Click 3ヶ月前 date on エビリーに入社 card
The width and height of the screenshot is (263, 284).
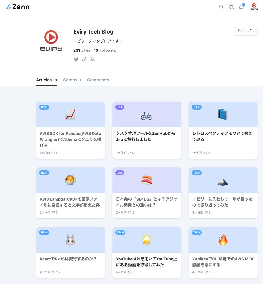click(x=198, y=212)
